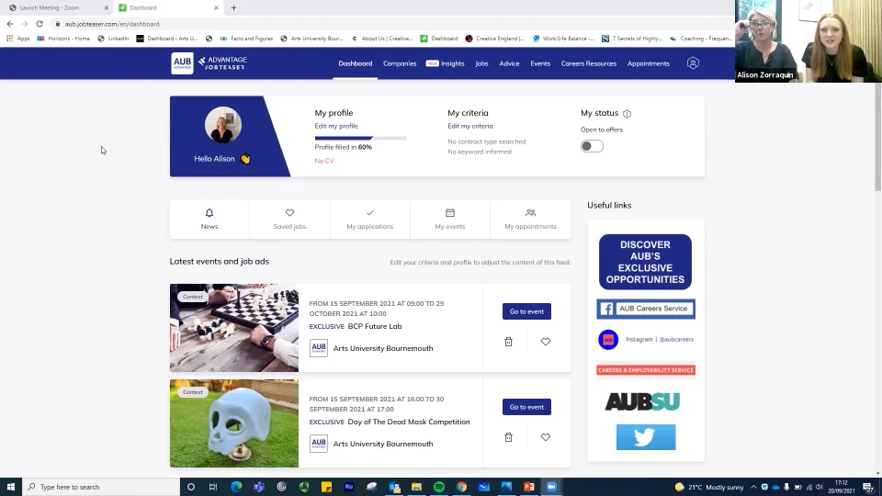Open the user account icon in navbar

(693, 63)
